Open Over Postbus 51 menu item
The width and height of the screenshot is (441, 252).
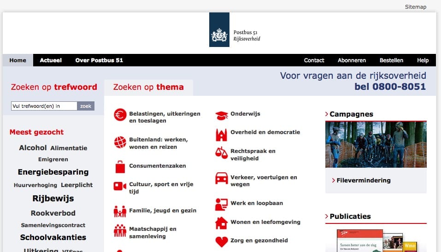[99, 60]
